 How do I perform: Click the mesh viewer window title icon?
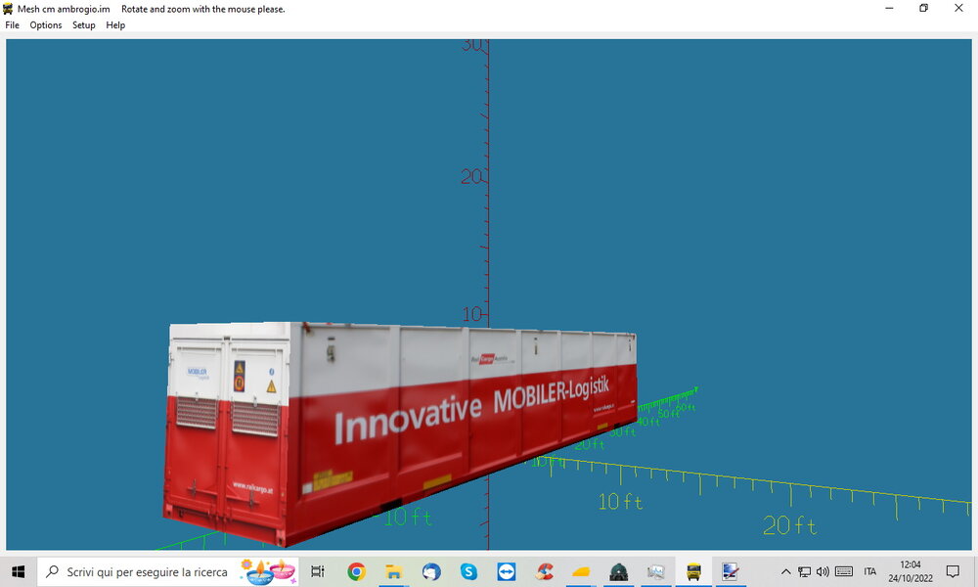8,9
